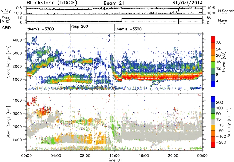Click the "Slant Range [km]" label of power panel
Screen dimensions: 234x162
pos(8,62)
